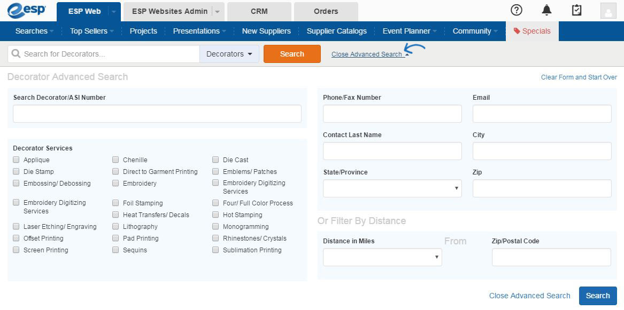Open the Specials tab

[x=532, y=31]
